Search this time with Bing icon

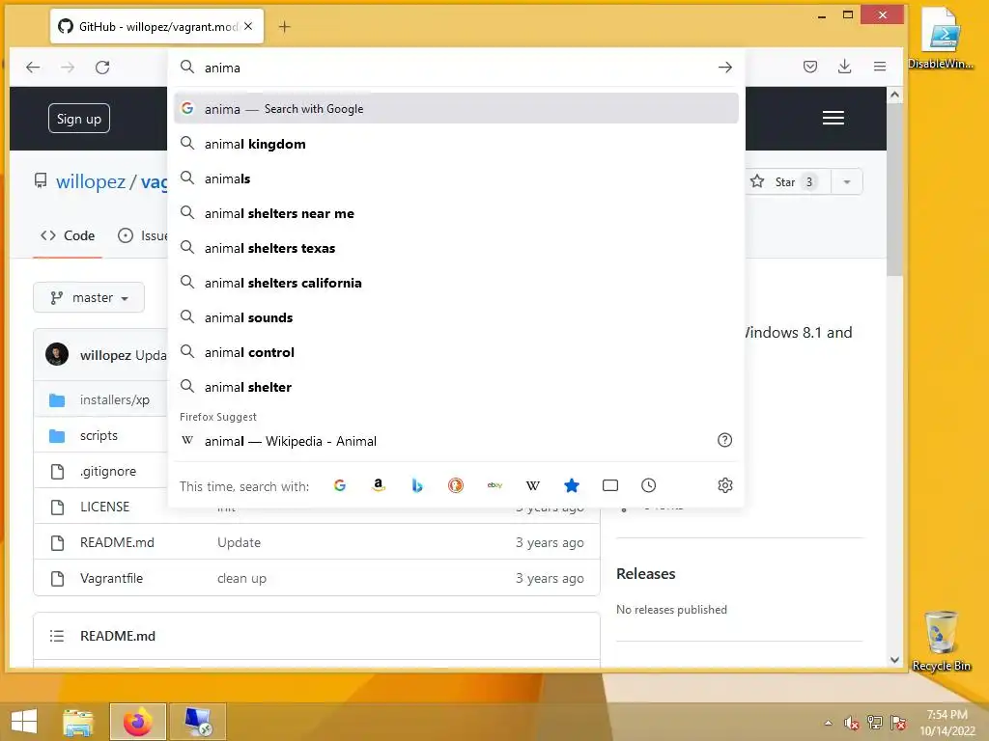(417, 485)
